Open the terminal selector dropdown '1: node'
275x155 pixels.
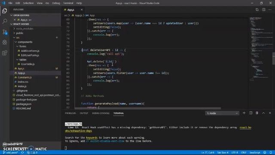pos(222,113)
